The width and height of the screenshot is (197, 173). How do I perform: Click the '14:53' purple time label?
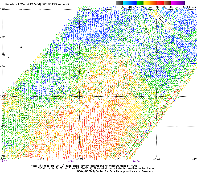click(4, 162)
